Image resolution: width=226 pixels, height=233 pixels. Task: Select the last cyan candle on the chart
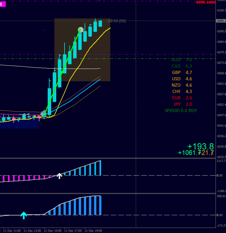(x=100, y=23)
